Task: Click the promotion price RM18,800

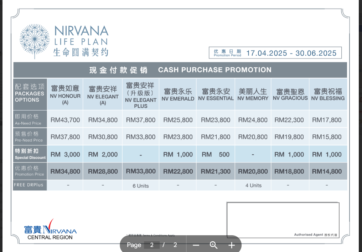Action: point(289,171)
